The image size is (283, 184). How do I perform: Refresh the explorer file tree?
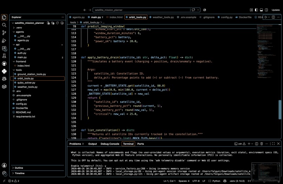pos(57,23)
